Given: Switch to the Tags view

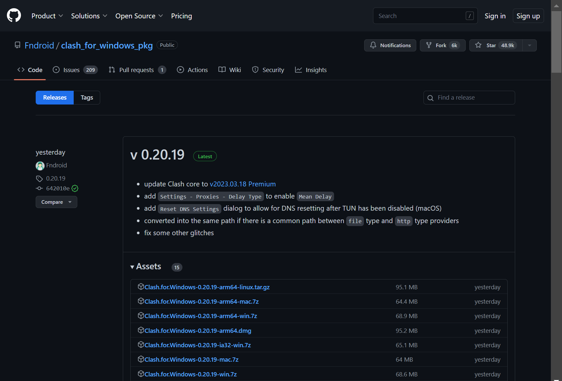Looking at the screenshot, I should coord(87,98).
